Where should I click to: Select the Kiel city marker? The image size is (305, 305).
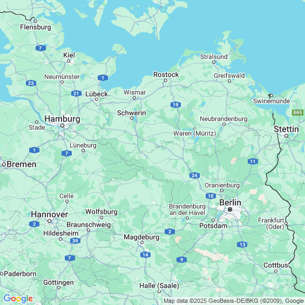click(69, 61)
